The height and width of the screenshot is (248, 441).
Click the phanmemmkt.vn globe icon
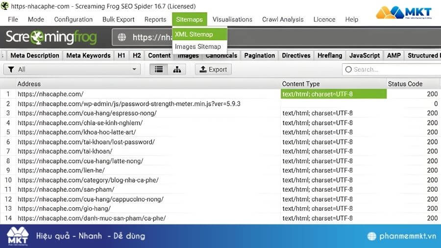[372, 236]
